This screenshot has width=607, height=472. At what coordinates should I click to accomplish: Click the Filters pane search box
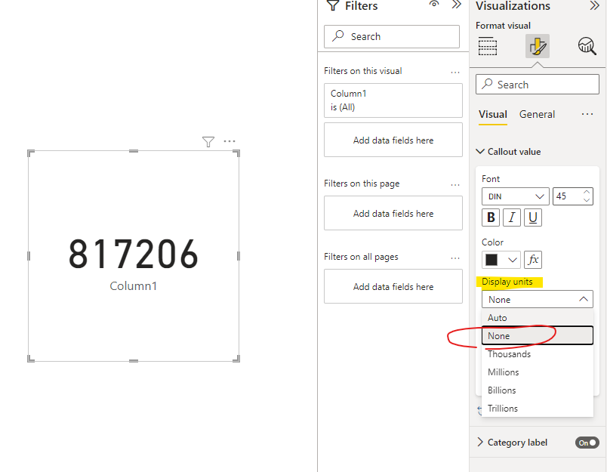[392, 36]
